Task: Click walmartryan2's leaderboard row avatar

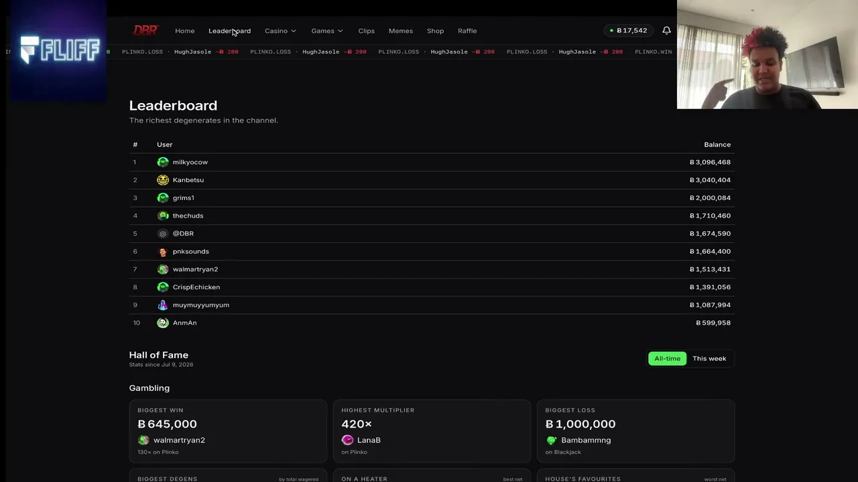Action: pos(163,269)
